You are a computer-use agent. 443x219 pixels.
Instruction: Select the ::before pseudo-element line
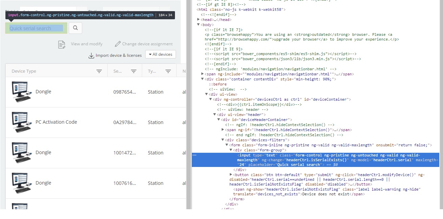pos(218,84)
